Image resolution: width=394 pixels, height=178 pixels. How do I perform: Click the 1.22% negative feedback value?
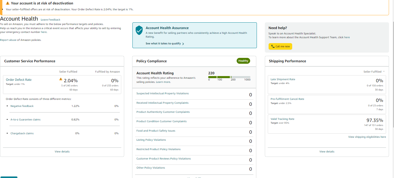point(75,106)
